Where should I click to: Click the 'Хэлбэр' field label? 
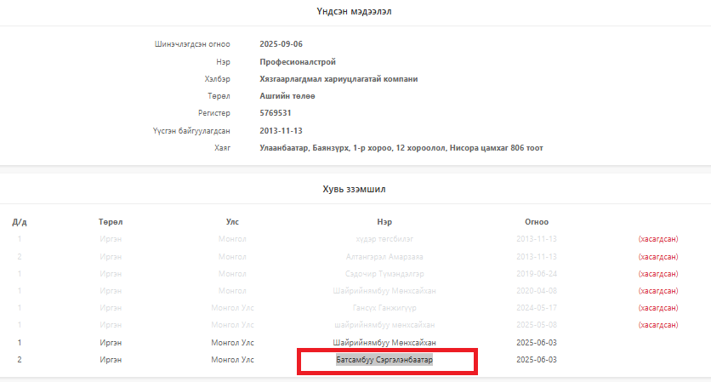point(217,79)
